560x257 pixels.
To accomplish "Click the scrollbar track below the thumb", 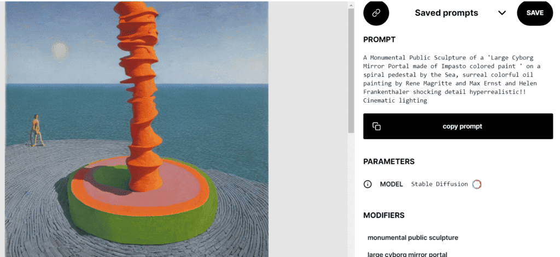I will click(x=351, y=194).
